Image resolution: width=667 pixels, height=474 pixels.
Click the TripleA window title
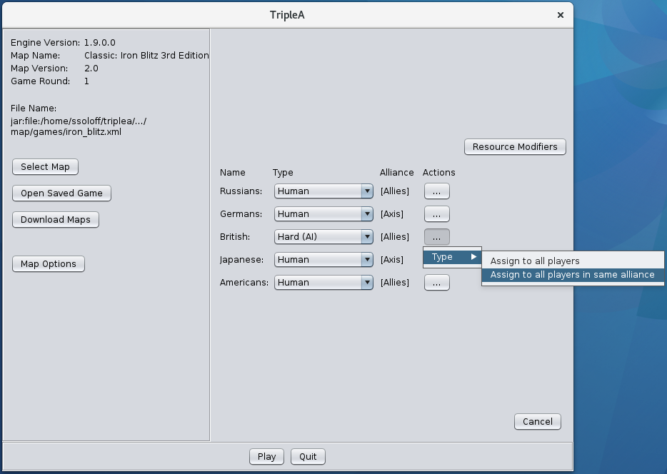pyautogui.click(x=287, y=15)
